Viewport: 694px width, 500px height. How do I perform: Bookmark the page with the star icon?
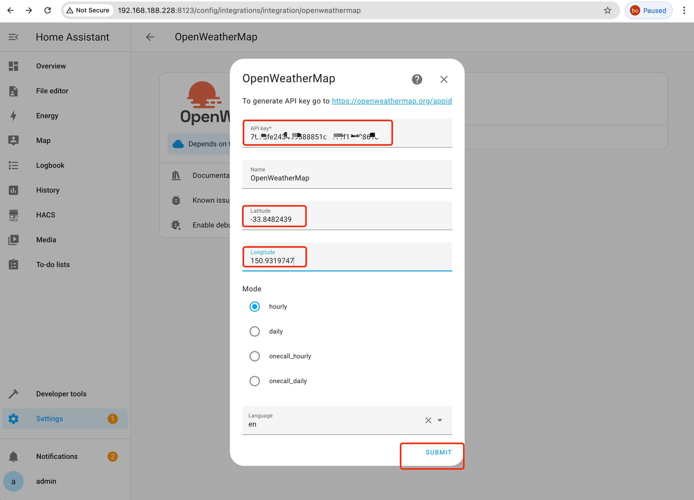click(608, 11)
